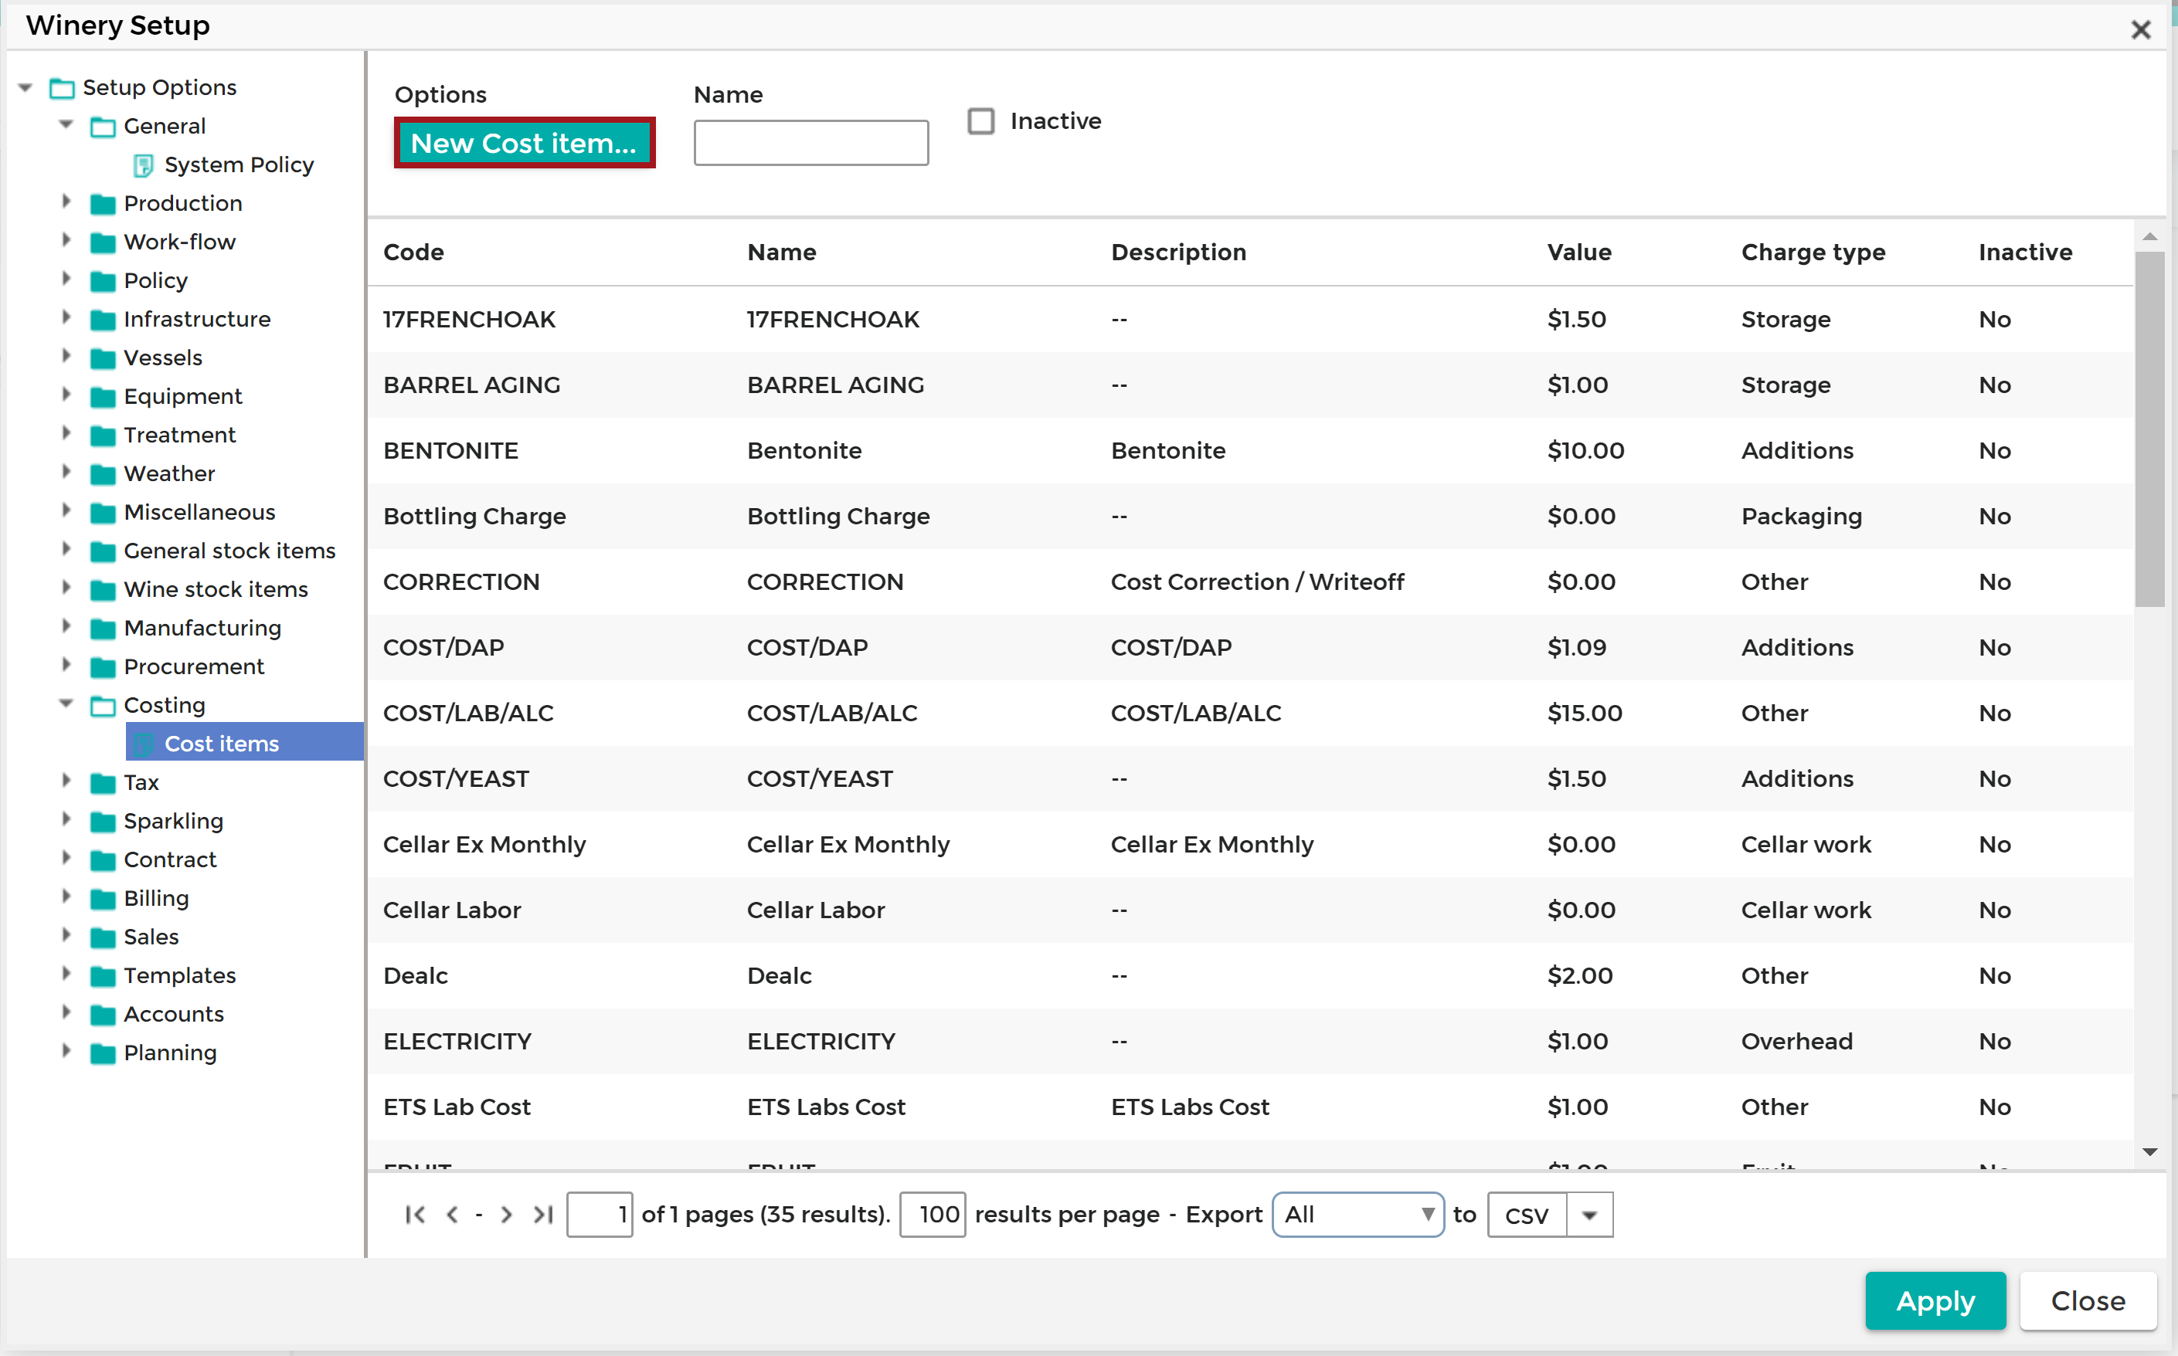Image resolution: width=2178 pixels, height=1356 pixels.
Task: Open System Policy tree item
Action: 239,165
